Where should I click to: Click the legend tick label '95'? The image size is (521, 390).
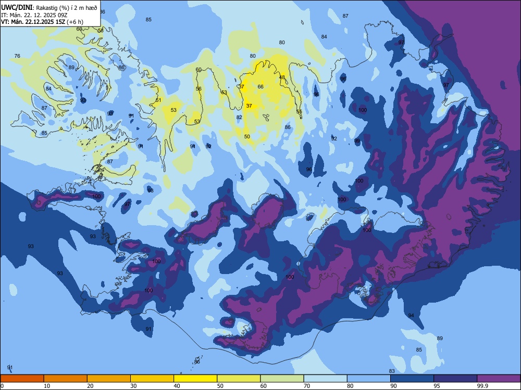pos(437,386)
